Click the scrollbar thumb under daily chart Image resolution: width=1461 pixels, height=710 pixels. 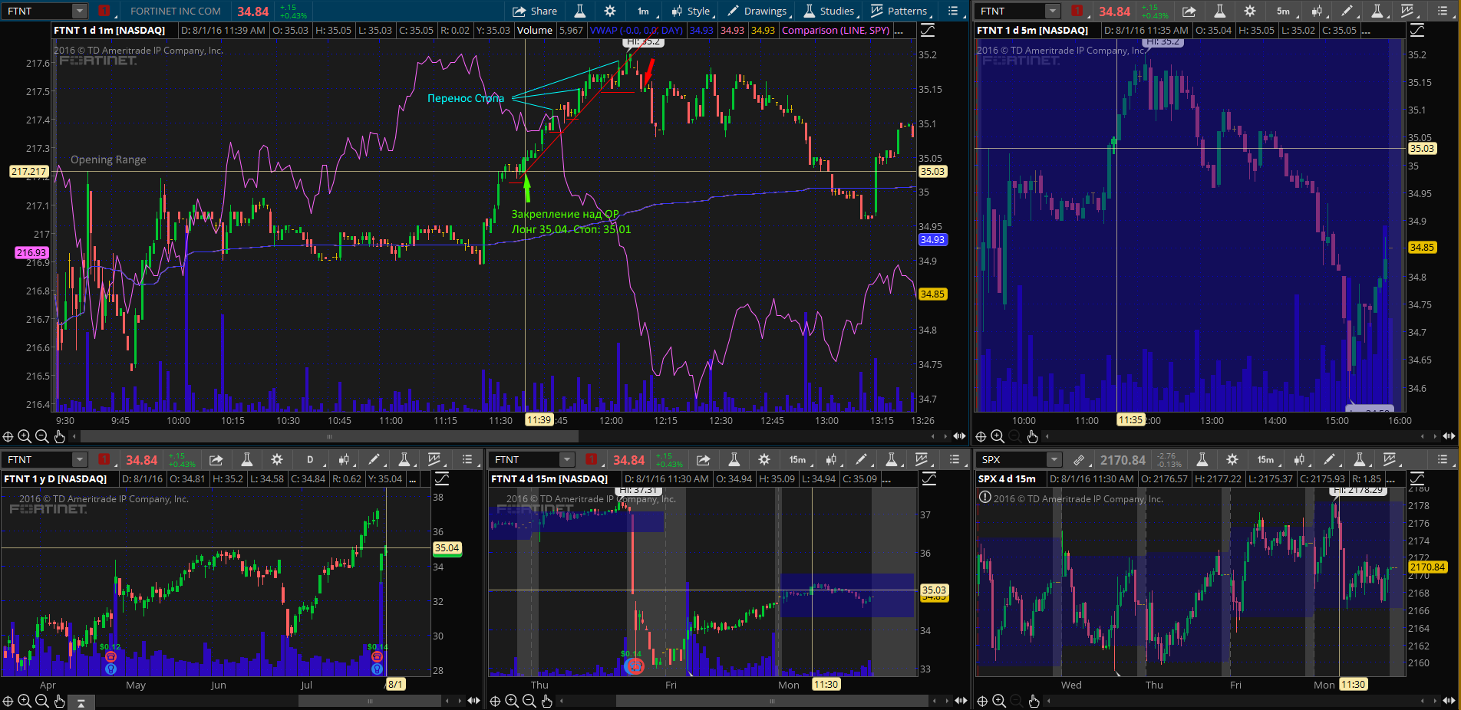[x=370, y=701]
